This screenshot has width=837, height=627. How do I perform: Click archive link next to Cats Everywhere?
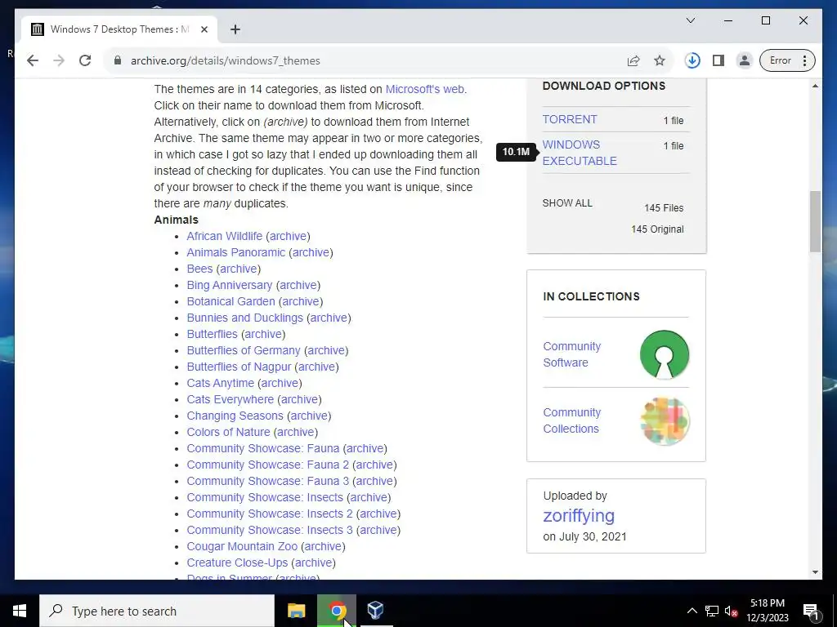click(299, 400)
